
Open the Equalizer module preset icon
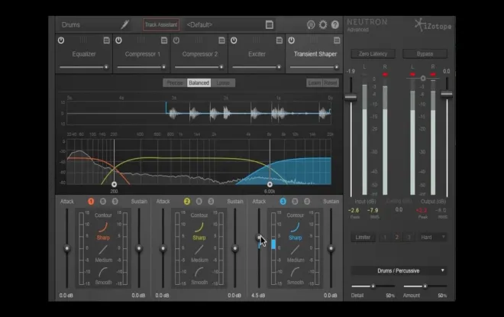(106, 40)
